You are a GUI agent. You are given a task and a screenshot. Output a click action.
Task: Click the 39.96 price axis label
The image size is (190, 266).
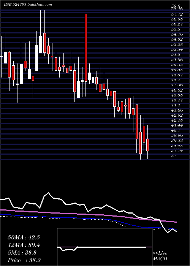coord(177,136)
